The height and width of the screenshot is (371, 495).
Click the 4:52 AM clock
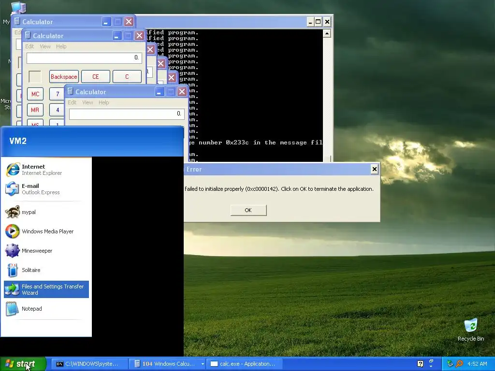pos(477,364)
